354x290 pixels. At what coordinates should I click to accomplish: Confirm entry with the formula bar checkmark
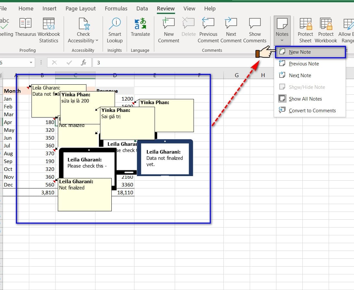[x=69, y=62]
